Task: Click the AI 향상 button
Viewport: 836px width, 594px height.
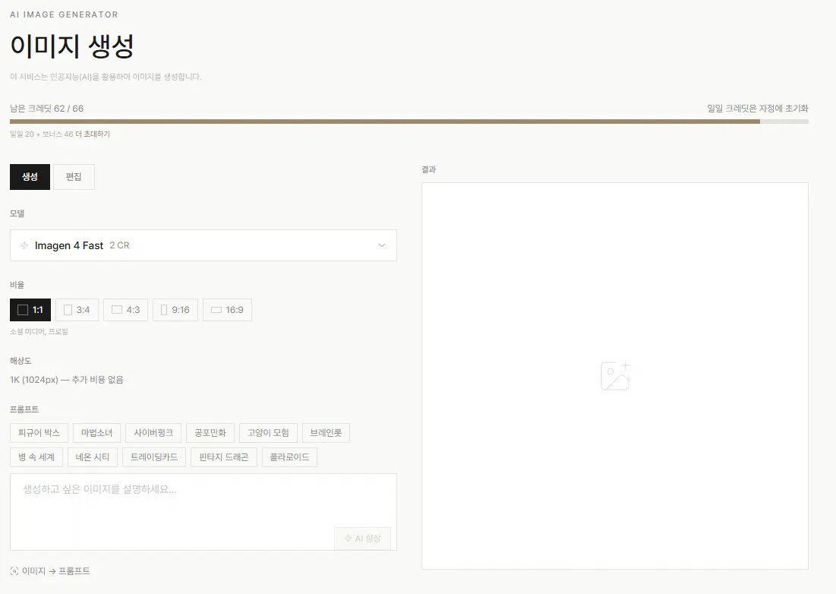Action: [x=362, y=539]
